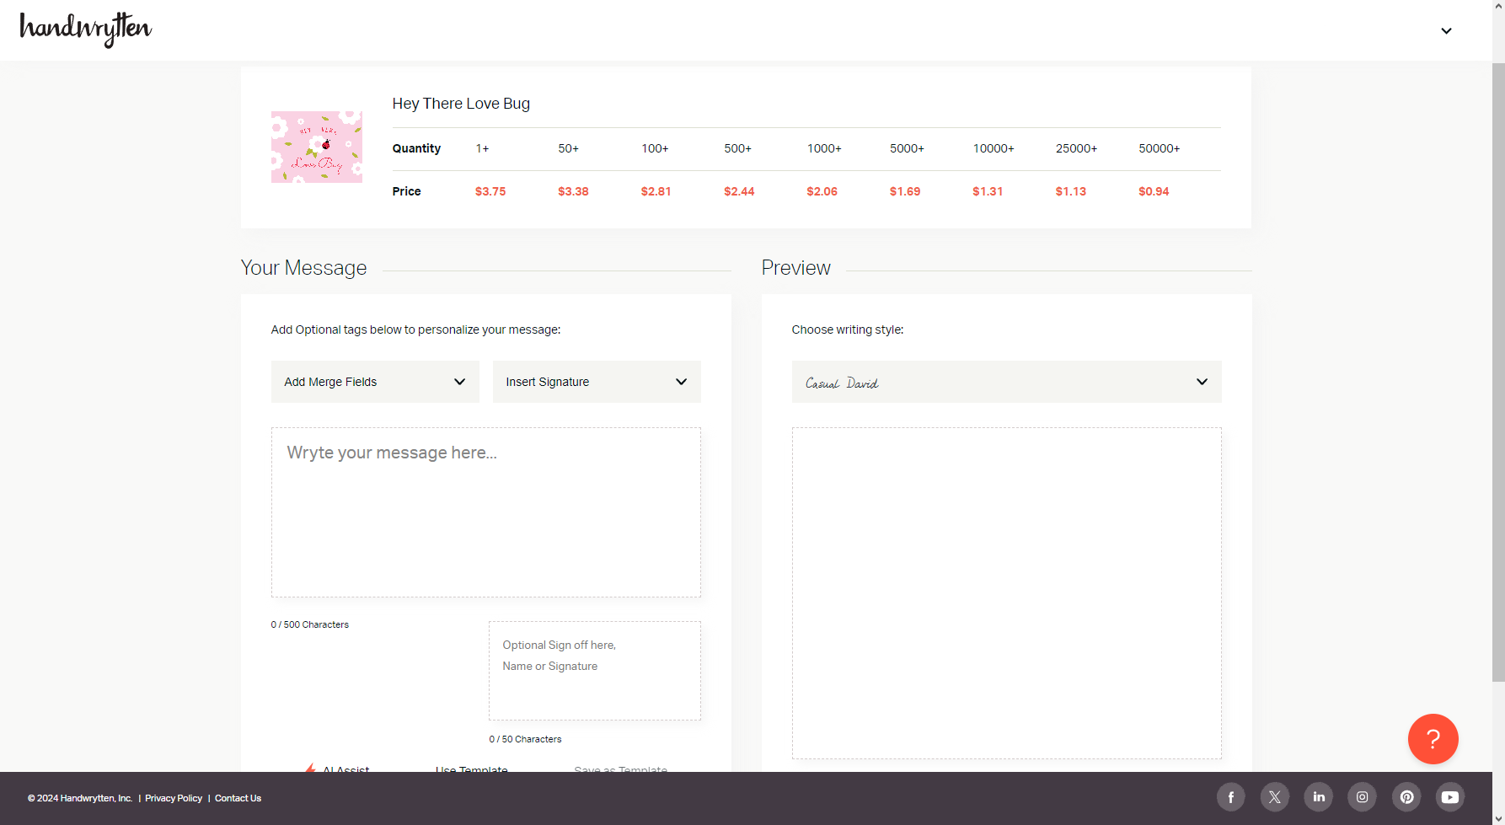Open Handwrytten's Instagram page icon

click(x=1362, y=796)
